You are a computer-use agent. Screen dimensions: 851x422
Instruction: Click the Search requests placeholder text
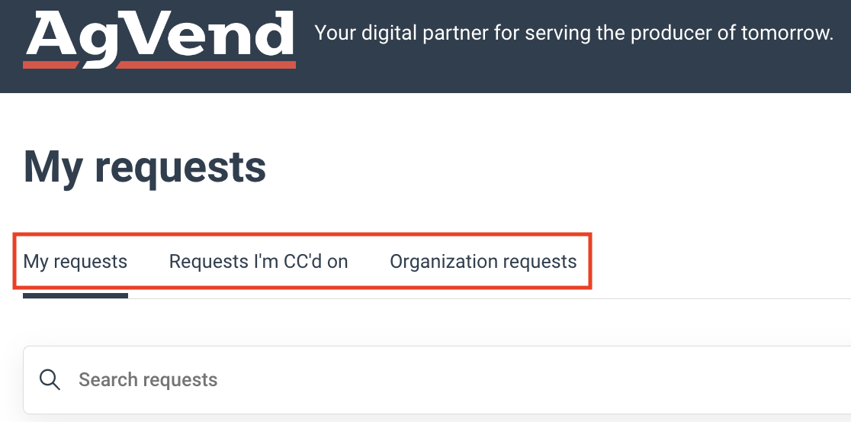(x=148, y=379)
